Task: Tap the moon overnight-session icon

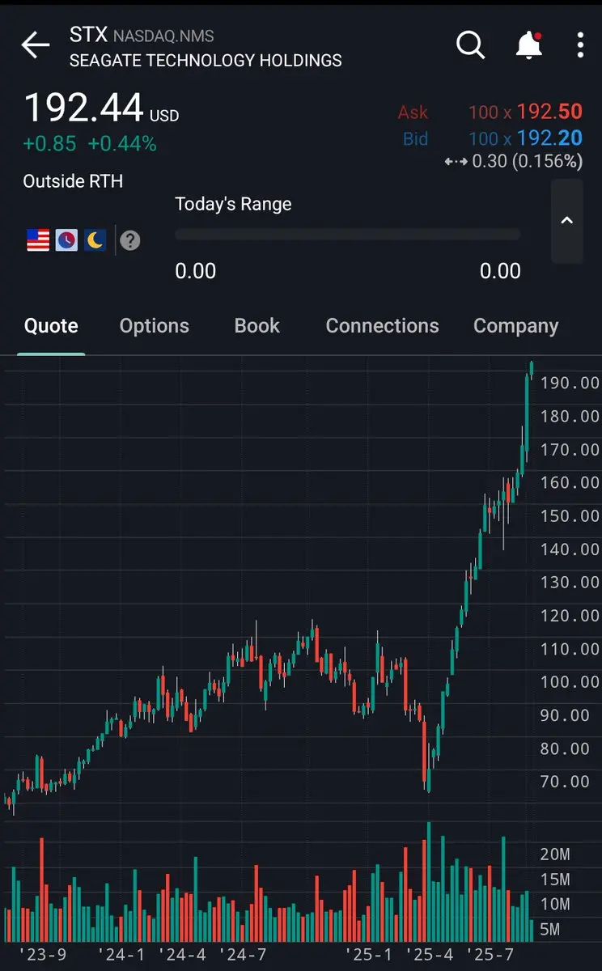Action: click(x=95, y=240)
